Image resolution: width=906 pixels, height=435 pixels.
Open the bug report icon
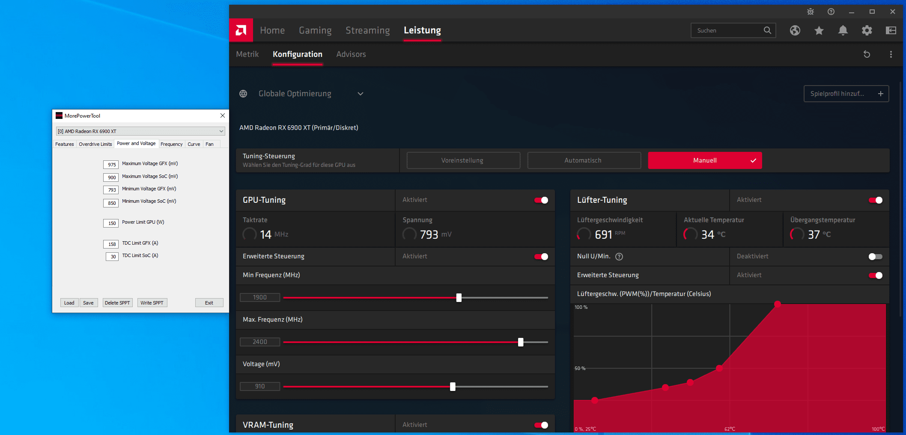point(811,12)
